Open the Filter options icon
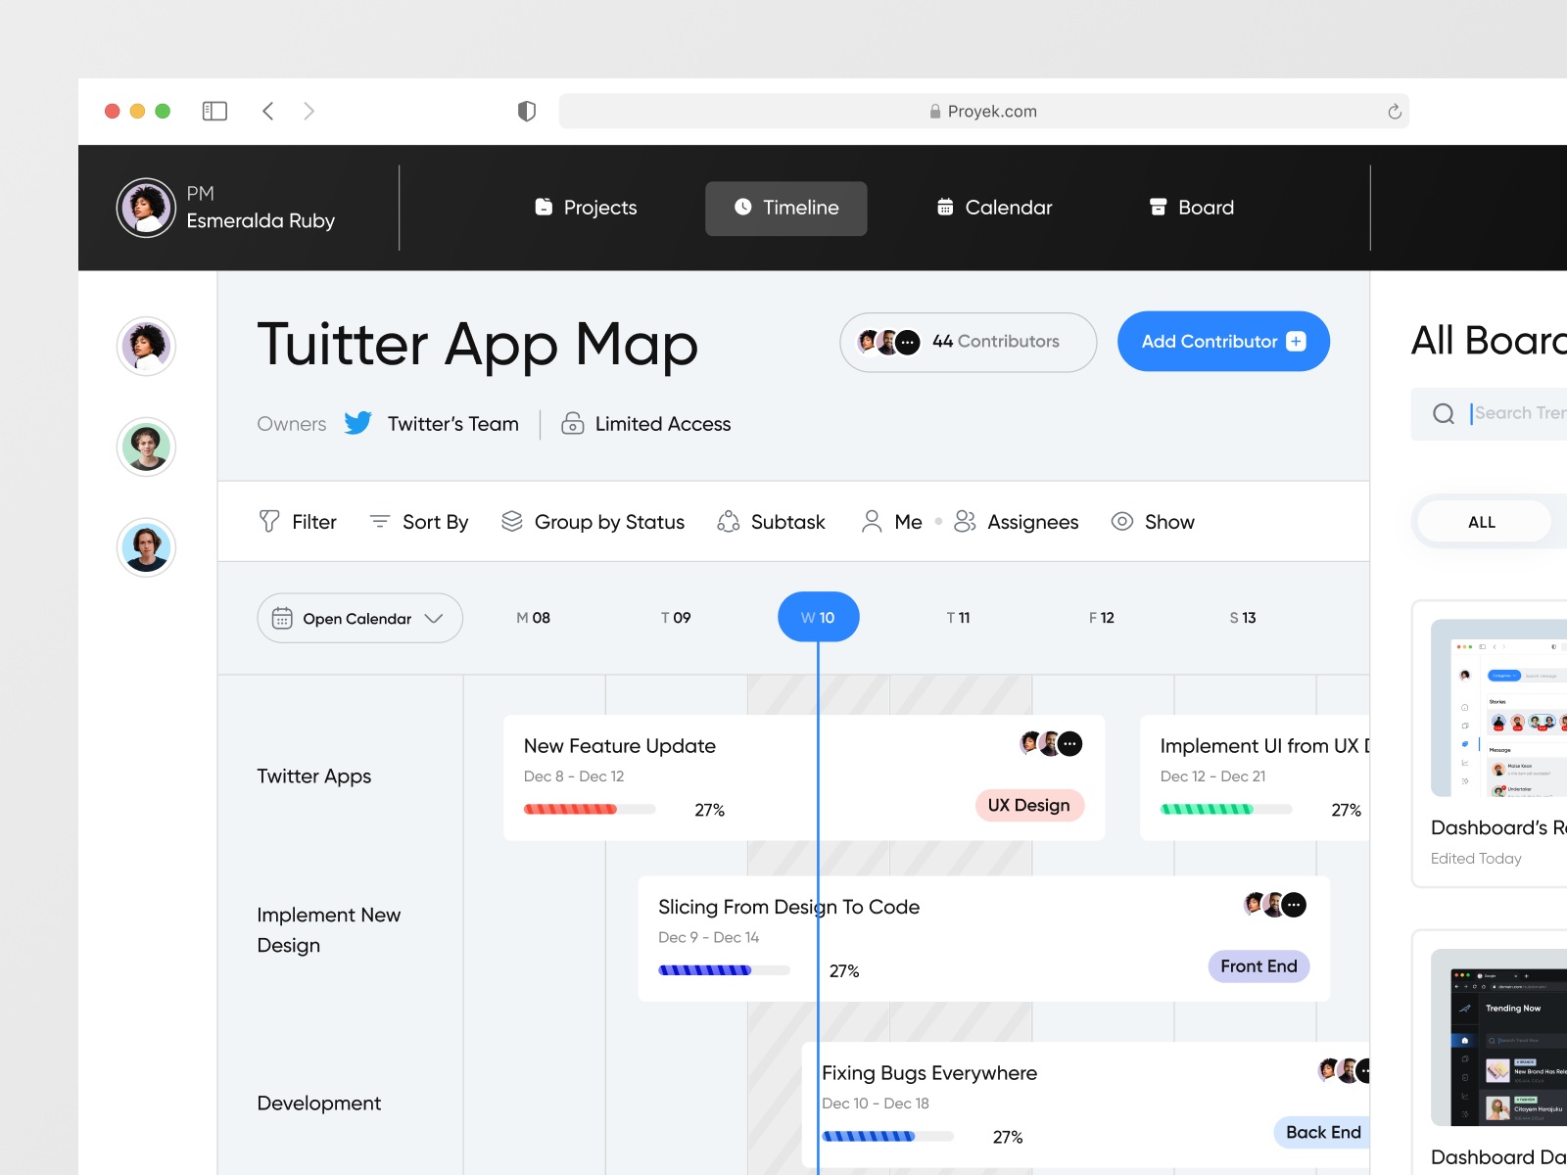The height and width of the screenshot is (1175, 1567). pyautogui.click(x=268, y=521)
